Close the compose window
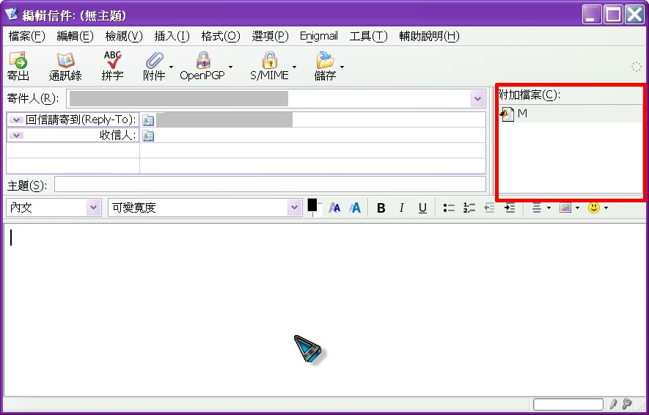Image resolution: width=649 pixels, height=415 pixels. tap(634, 15)
